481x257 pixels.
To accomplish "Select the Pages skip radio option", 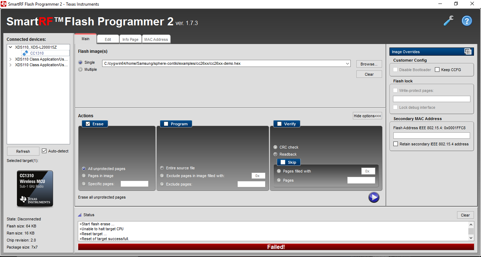I will pyautogui.click(x=279, y=180).
